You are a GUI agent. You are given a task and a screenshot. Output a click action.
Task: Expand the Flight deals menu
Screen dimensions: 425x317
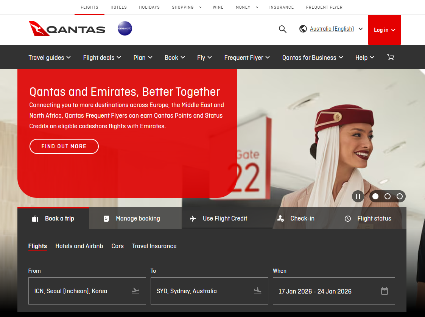click(102, 57)
